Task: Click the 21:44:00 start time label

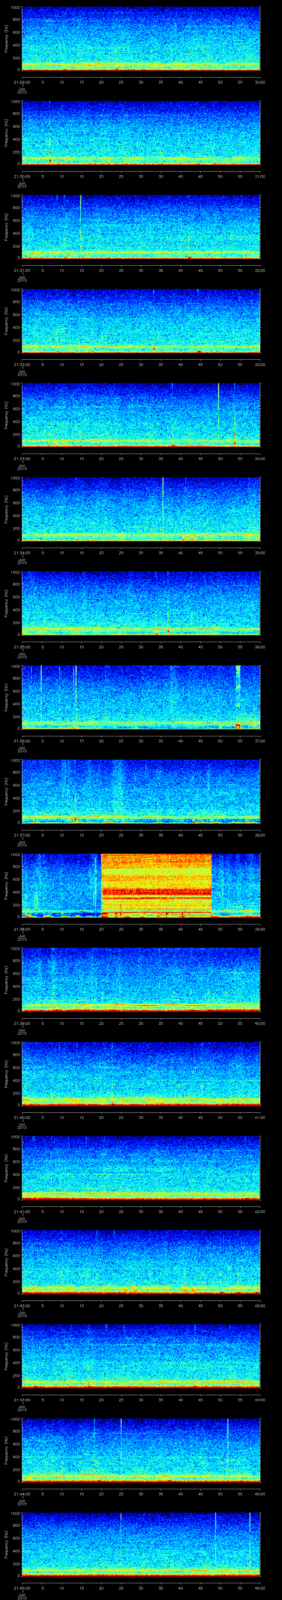Action: (x=22, y=1494)
